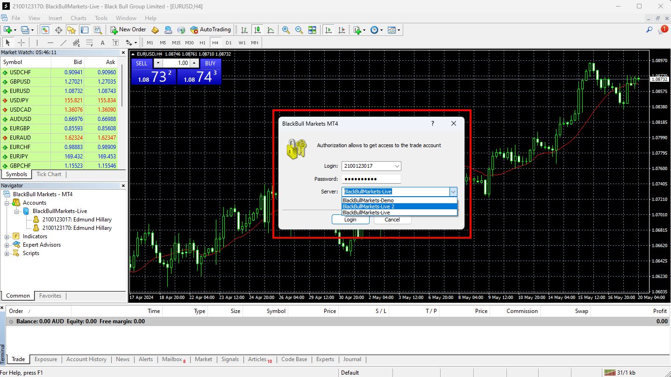Switch to Account History tab
671x377 pixels.
[86, 359]
